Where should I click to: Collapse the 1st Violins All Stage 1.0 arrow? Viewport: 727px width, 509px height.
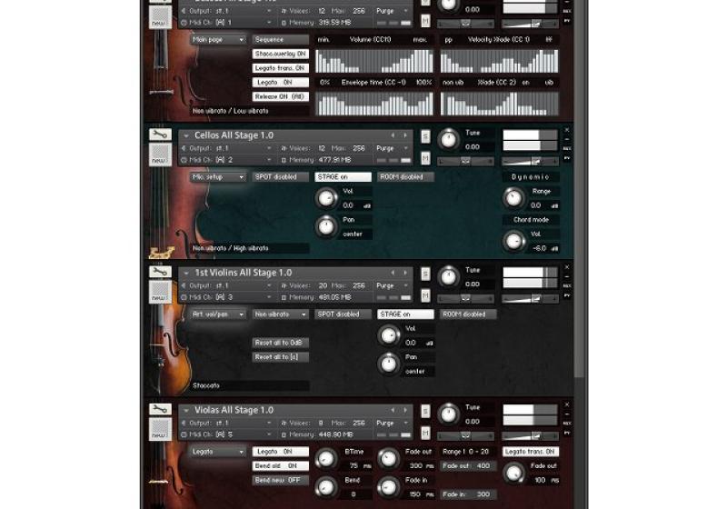186,273
